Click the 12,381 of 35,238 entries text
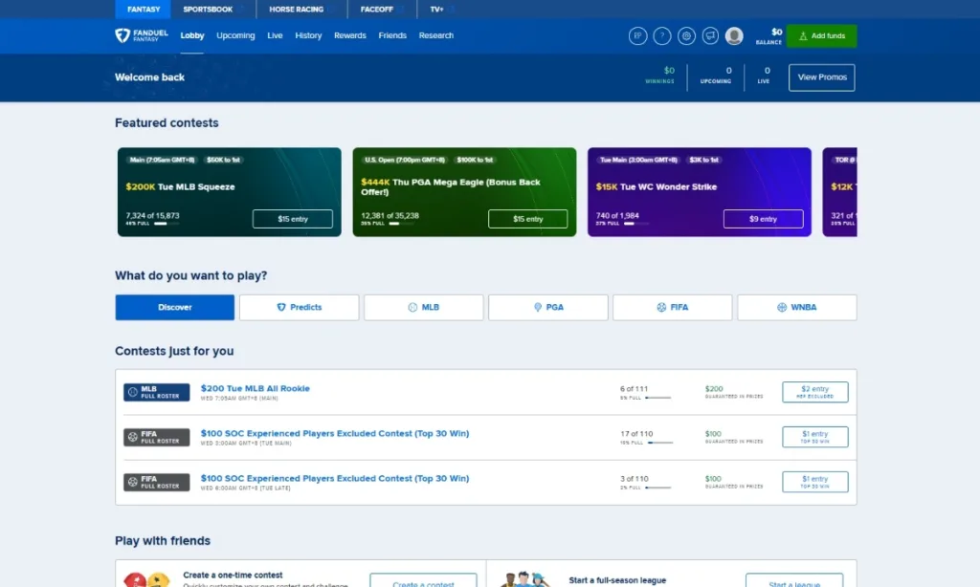Screen dimensions: 980x587 390,215
